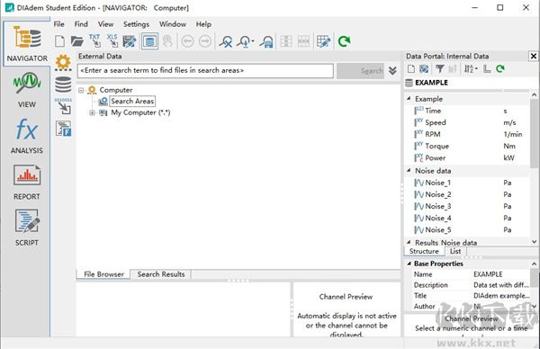Expand advanced search options double chevron
Screen dimensions: 540x349
click(392, 70)
